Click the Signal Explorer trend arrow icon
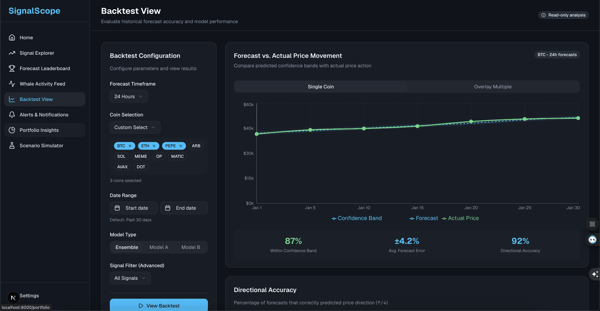 pyautogui.click(x=12, y=53)
